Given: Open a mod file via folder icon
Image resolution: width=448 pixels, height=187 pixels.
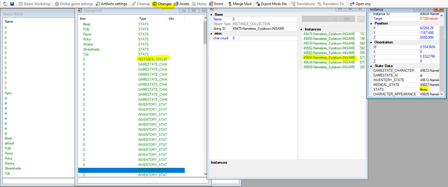Looking at the screenshot, I should (x=5, y=4).
